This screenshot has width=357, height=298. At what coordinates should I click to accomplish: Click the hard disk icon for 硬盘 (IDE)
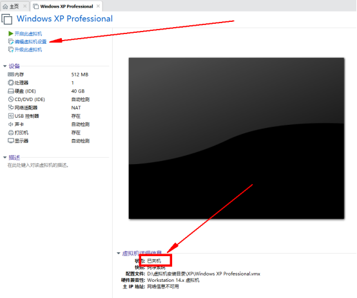[11, 91]
